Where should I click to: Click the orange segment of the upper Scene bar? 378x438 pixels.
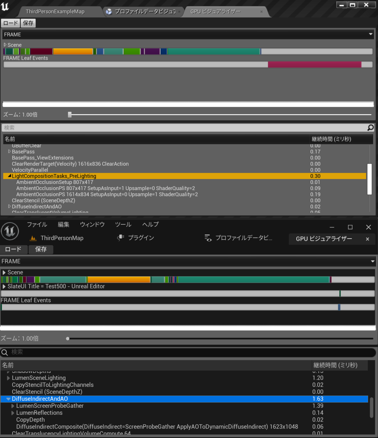click(x=73, y=51)
